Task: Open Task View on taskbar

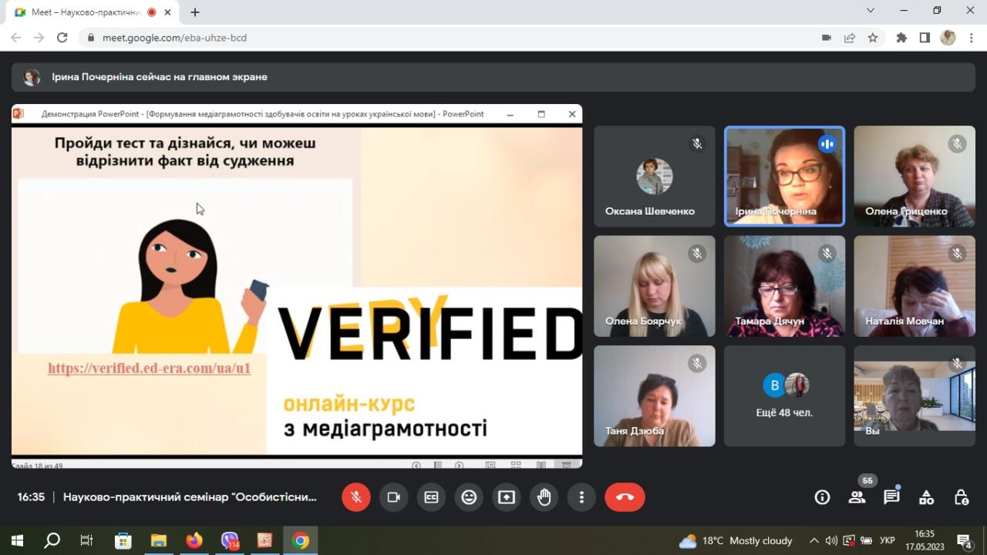Action: click(x=87, y=540)
